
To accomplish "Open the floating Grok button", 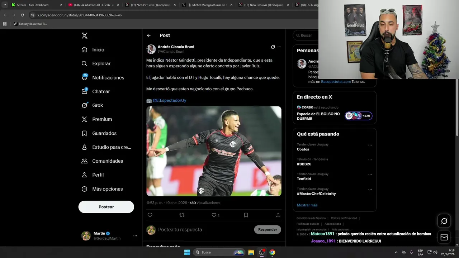I will [444, 221].
